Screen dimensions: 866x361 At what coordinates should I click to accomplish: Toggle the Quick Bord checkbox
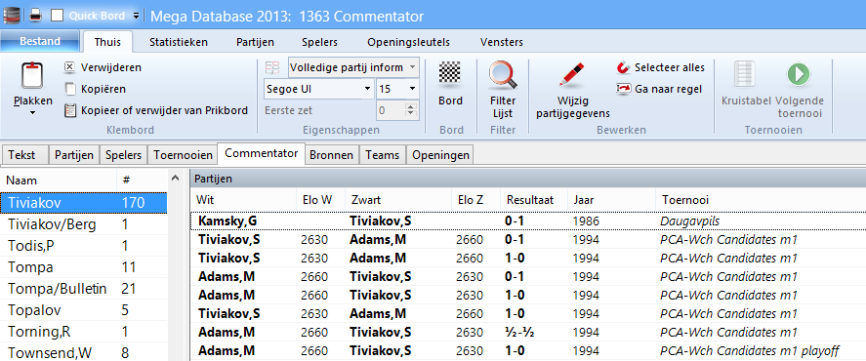tap(57, 16)
